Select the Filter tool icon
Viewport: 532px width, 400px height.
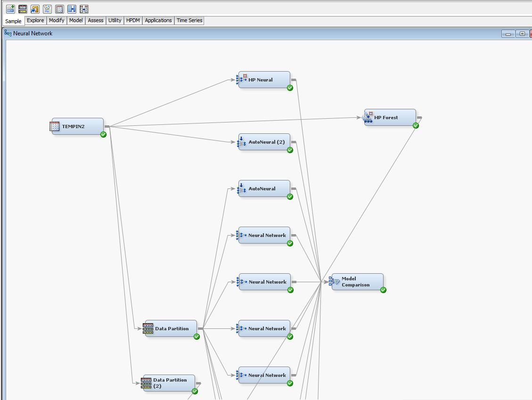point(47,8)
